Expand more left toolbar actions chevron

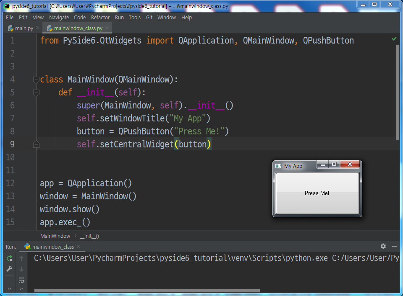(10, 289)
